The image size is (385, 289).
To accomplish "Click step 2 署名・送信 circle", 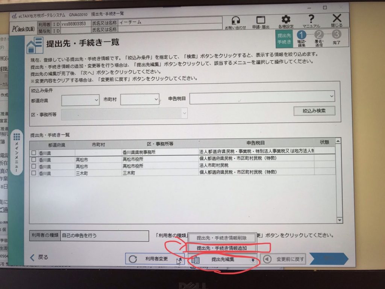I will (319, 35).
